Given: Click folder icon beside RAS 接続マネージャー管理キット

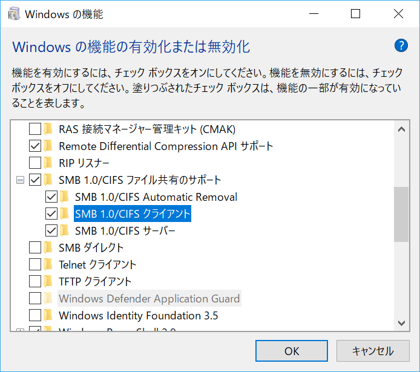Looking at the screenshot, I should point(48,129).
